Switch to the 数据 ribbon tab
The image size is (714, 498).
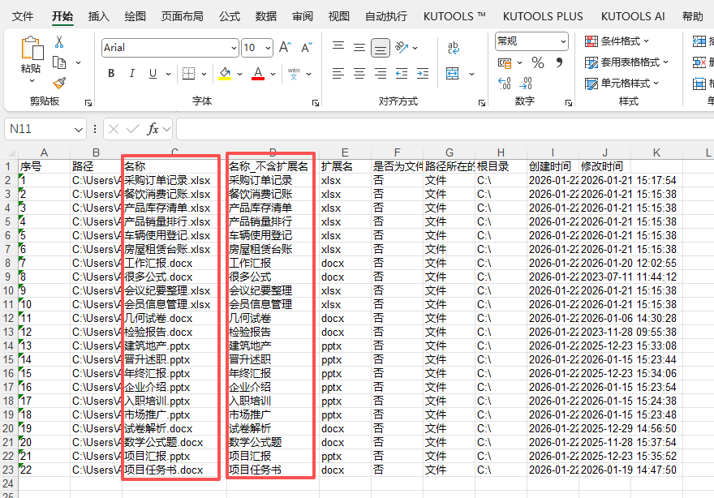click(x=265, y=15)
